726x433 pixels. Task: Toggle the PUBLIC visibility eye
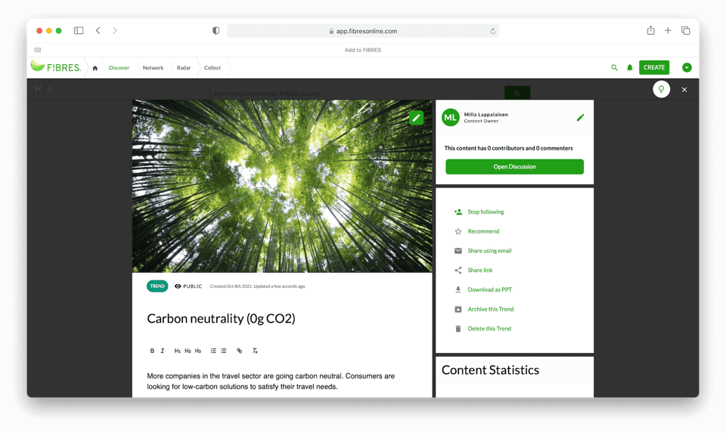pyautogui.click(x=178, y=286)
